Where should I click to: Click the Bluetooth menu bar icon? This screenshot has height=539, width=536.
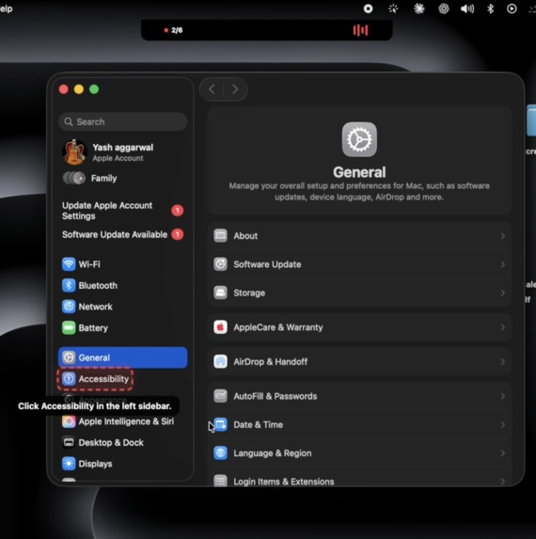pos(490,8)
